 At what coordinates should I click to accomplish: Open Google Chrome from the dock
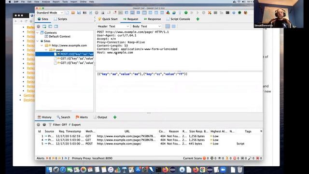pos(202,170)
